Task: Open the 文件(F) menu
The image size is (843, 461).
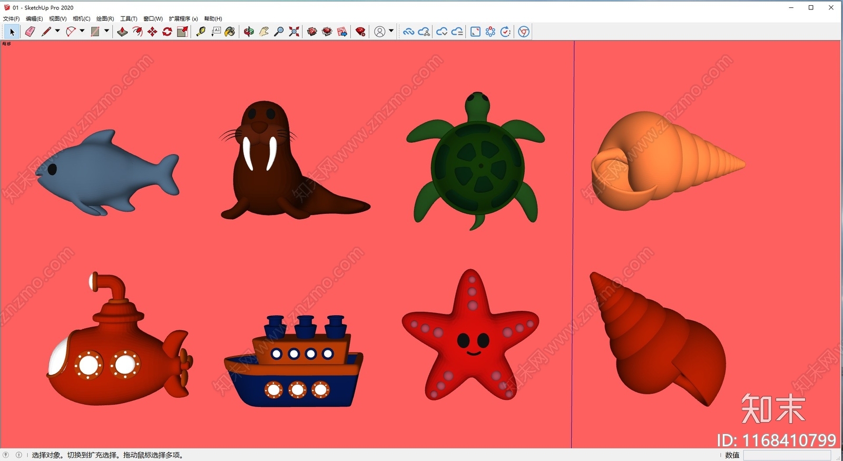Action: pyautogui.click(x=11, y=18)
